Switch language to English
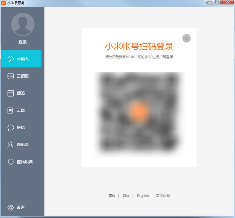235x218 pixels. tap(143, 196)
